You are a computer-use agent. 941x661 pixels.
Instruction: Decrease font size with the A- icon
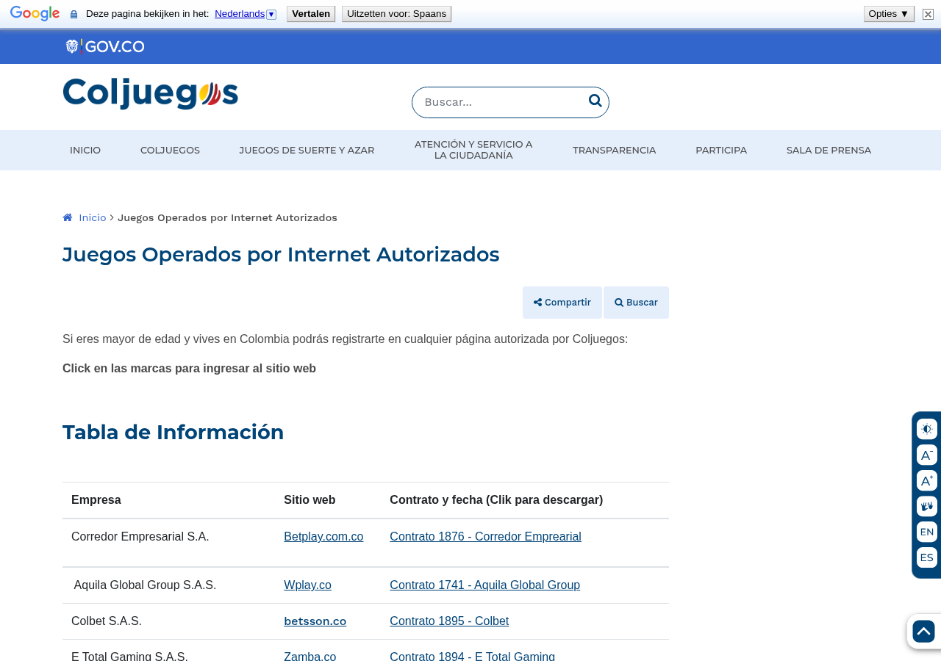pyautogui.click(x=926, y=455)
